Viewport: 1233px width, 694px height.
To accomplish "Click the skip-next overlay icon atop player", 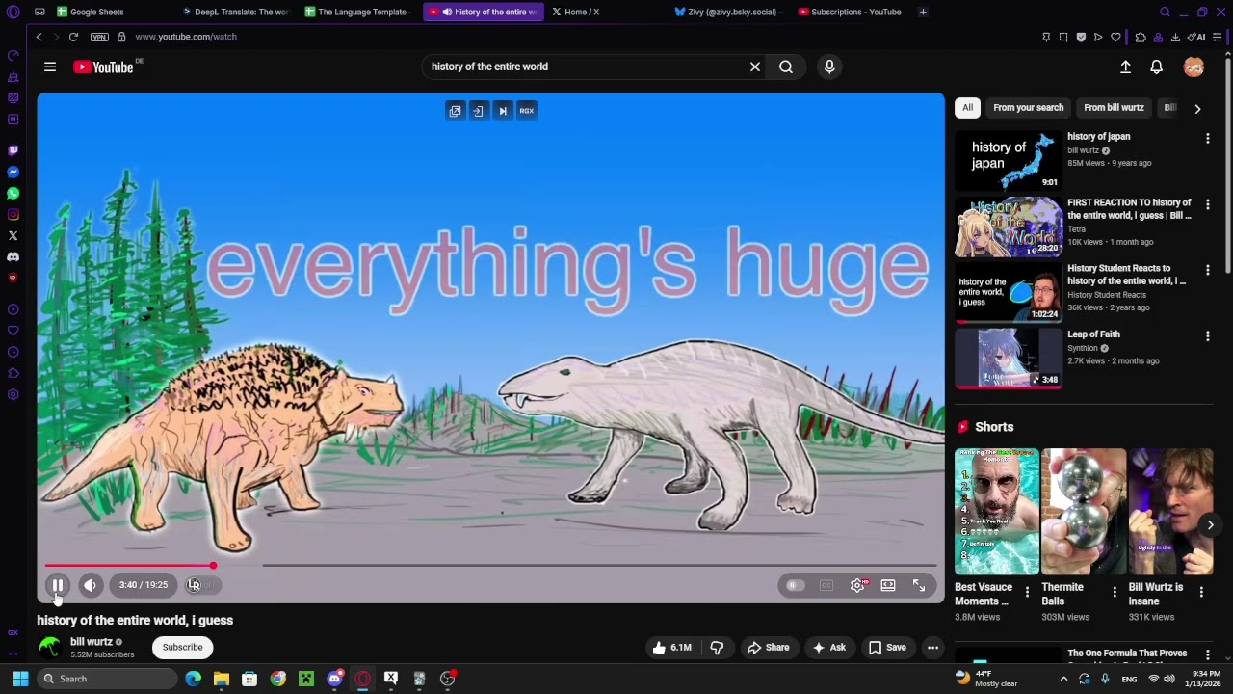I will point(502,111).
